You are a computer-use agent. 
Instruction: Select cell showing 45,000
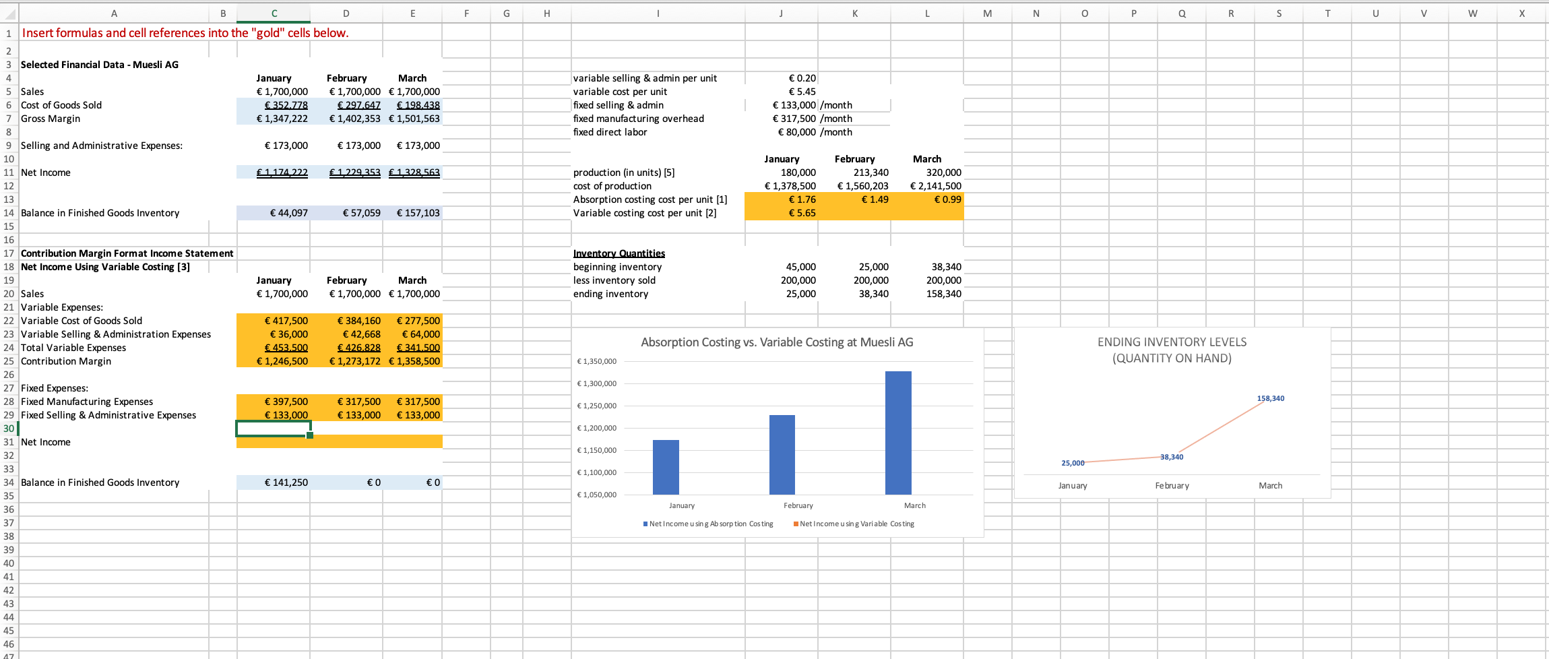pos(781,267)
